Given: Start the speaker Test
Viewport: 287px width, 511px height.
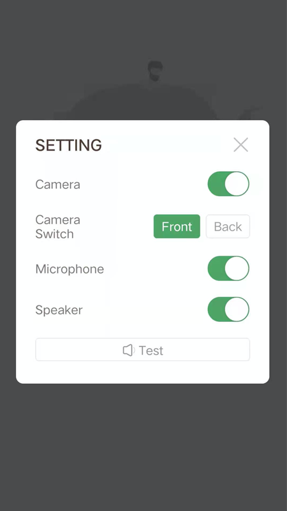Looking at the screenshot, I should click(142, 349).
